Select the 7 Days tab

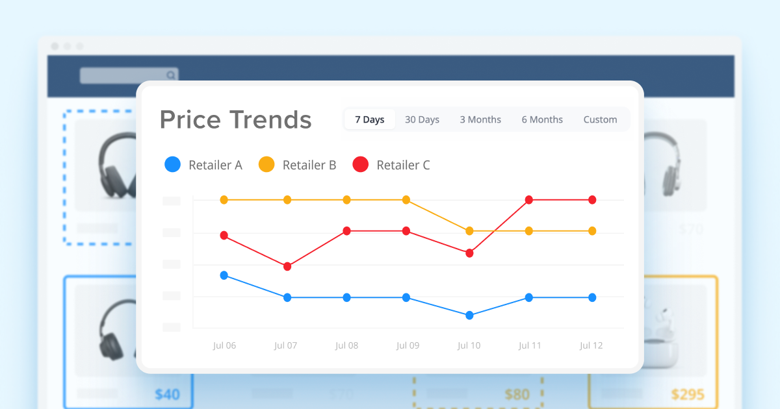click(369, 119)
